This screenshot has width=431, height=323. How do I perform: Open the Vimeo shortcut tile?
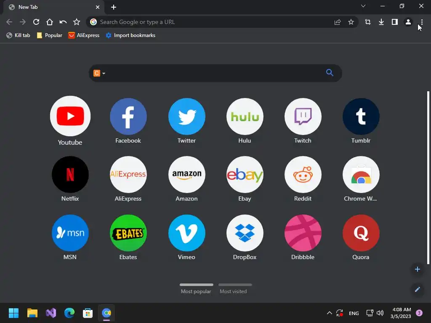(186, 233)
